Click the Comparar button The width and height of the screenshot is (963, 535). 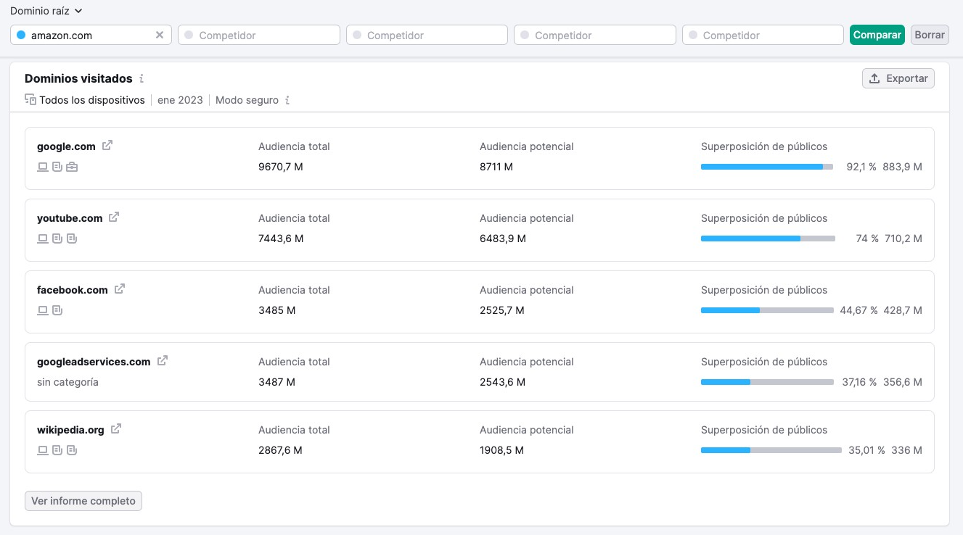tap(877, 35)
